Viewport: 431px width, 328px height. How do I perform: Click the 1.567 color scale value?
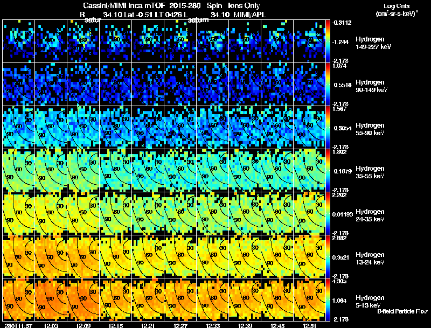339,109
